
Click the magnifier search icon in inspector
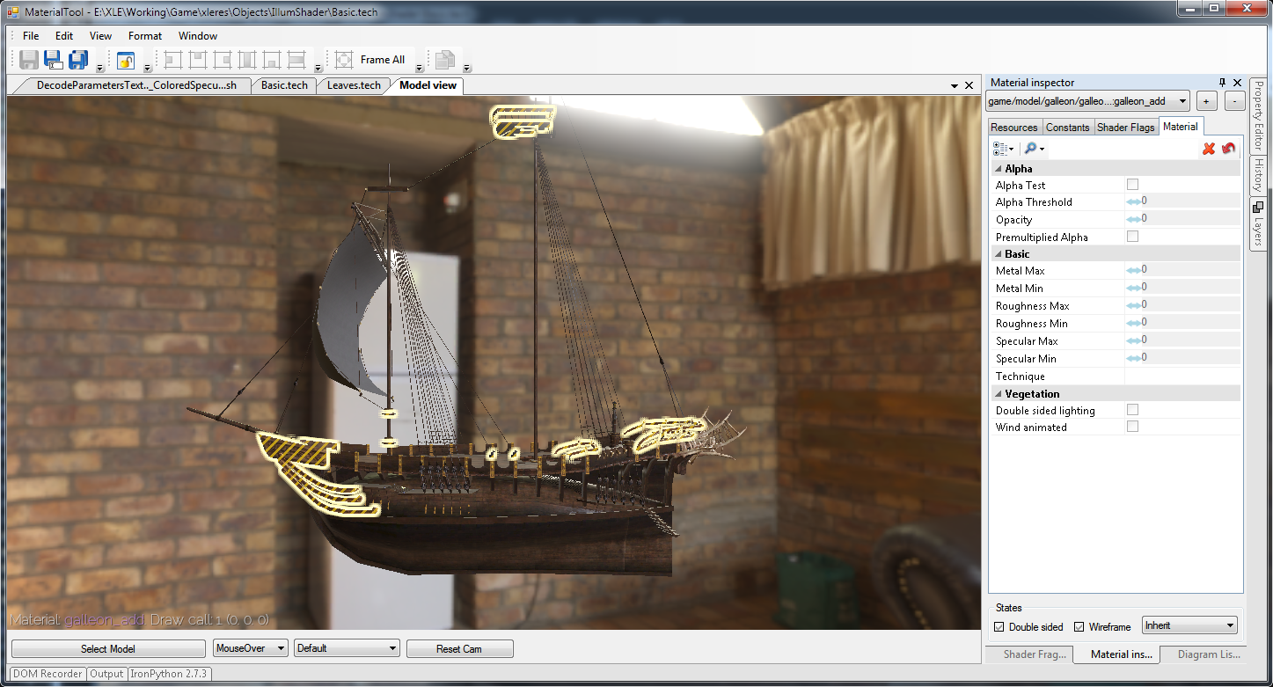[x=1031, y=149]
